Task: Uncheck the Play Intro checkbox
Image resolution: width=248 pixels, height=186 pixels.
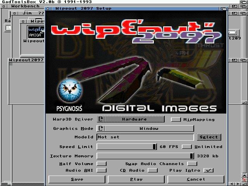Action: (x=208, y=170)
